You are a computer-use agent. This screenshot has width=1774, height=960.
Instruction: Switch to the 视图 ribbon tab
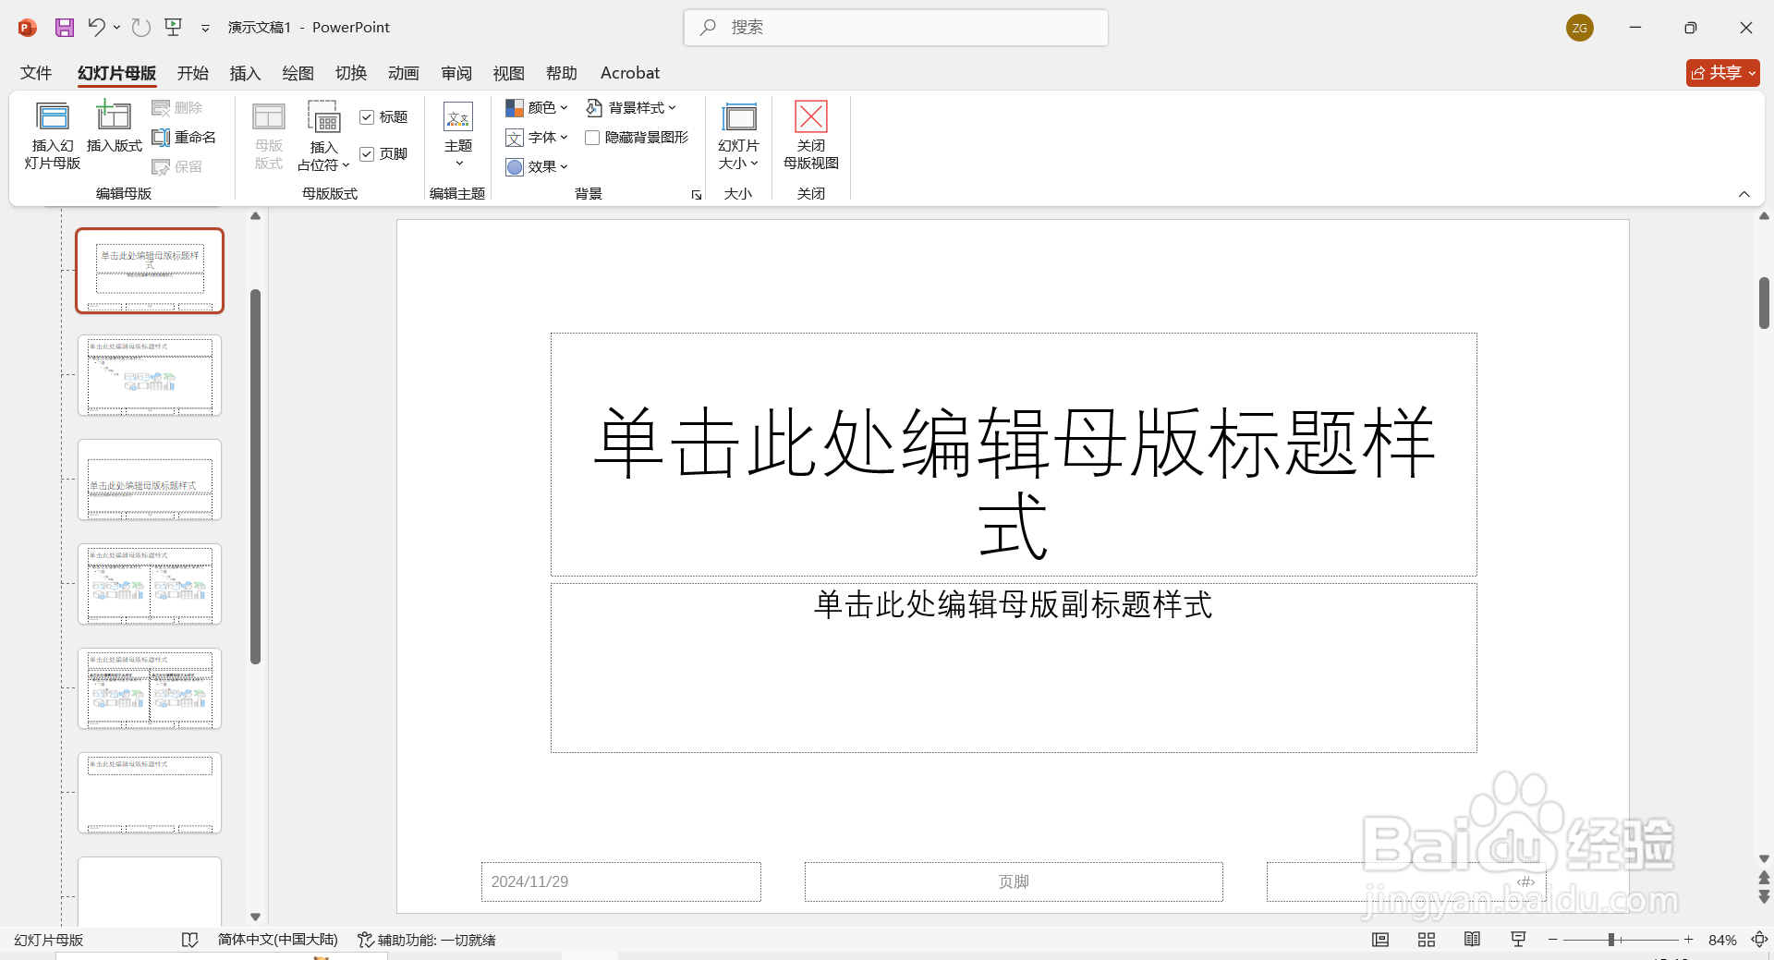pos(508,72)
